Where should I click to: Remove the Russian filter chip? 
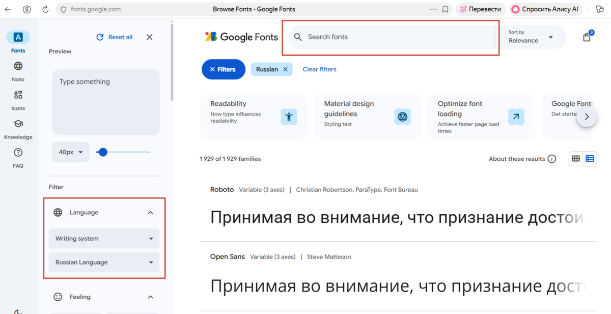point(285,69)
